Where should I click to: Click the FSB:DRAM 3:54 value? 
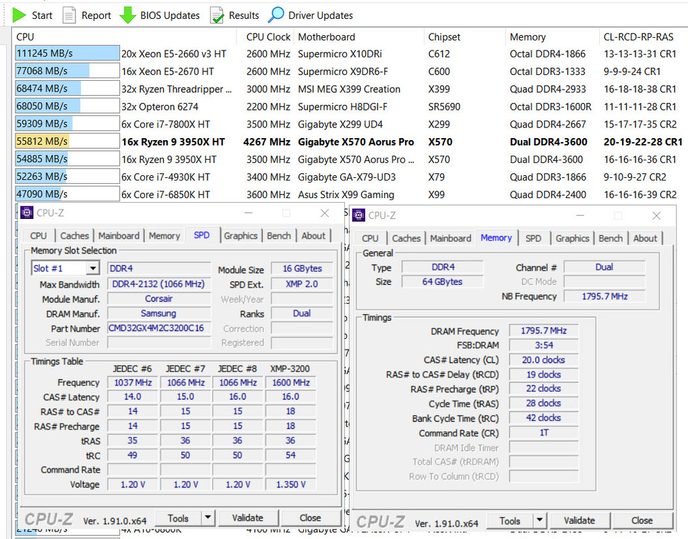(x=543, y=345)
